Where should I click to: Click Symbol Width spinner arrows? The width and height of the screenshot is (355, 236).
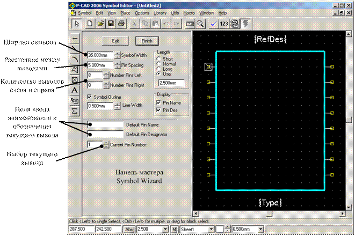117,55
